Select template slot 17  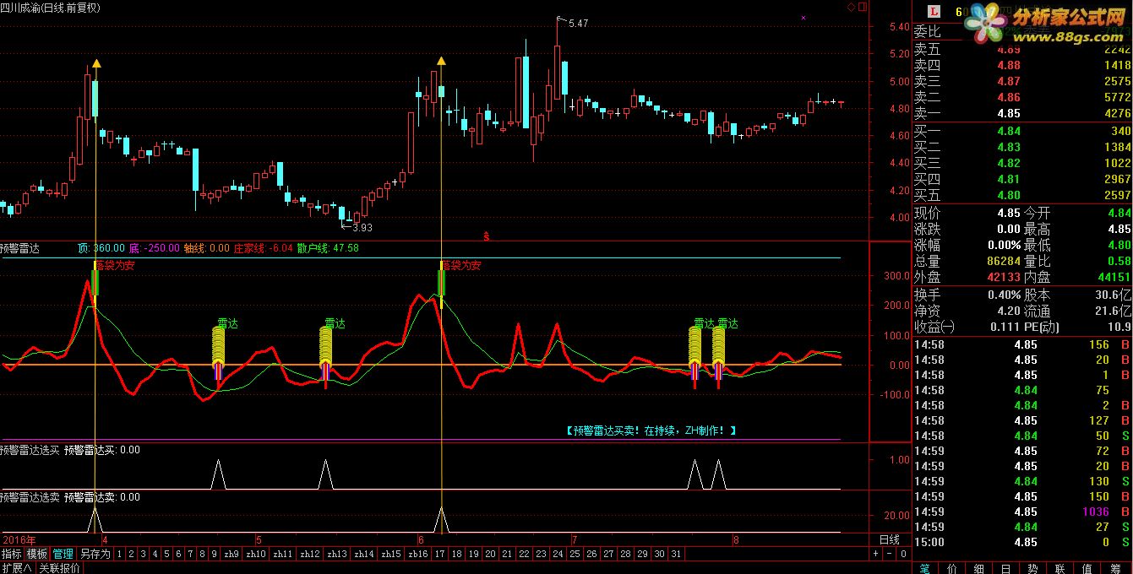439,554
